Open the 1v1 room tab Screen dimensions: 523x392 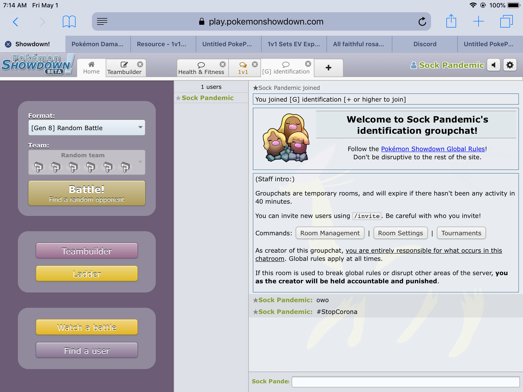tap(243, 68)
